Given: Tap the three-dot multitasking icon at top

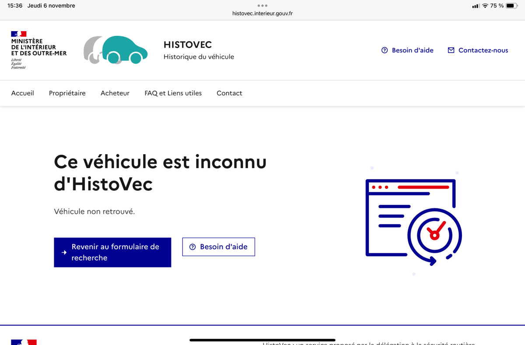Looking at the screenshot, I should pyautogui.click(x=262, y=6).
